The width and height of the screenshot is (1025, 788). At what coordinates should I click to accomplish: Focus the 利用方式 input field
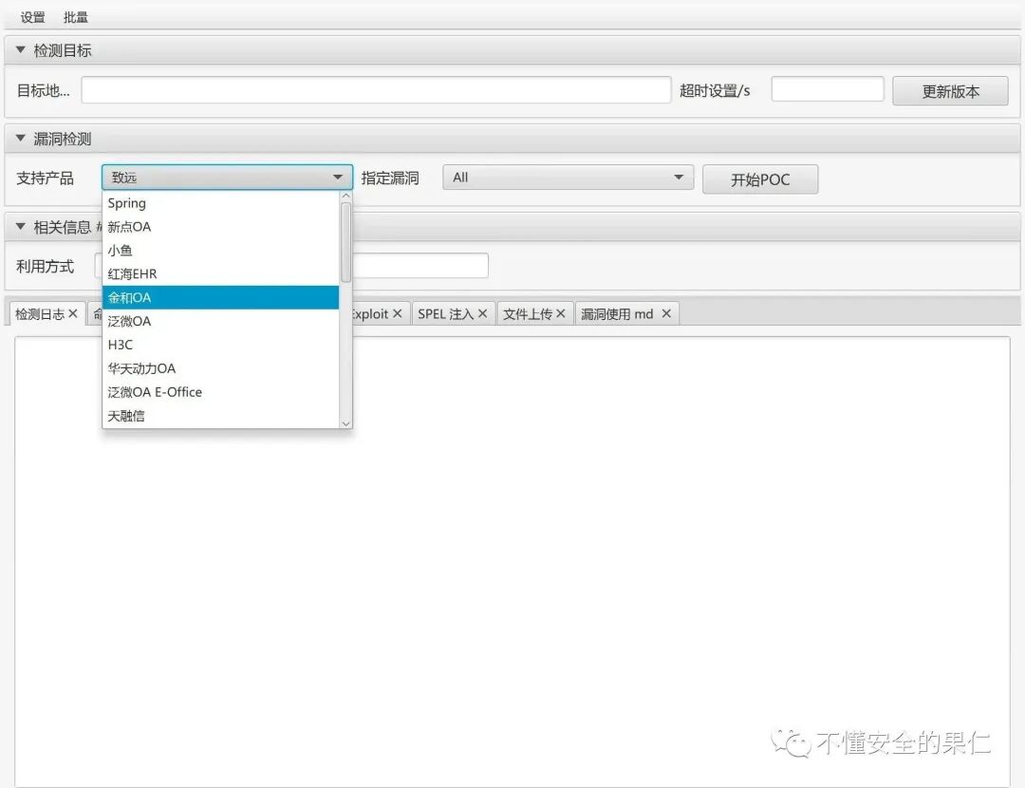point(419,266)
